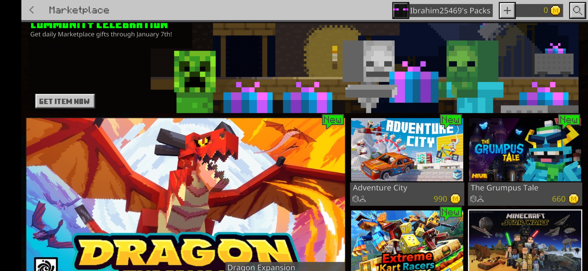Open the Dragon Expansion featured banner
Screen dimensions: 588x271
click(185, 191)
